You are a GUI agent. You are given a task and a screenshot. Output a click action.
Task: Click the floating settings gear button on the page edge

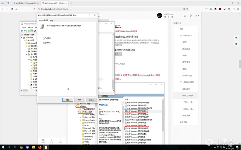pos(236,38)
